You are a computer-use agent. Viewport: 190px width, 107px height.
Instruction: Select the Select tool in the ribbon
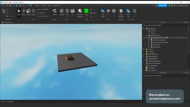[x=19, y=12]
